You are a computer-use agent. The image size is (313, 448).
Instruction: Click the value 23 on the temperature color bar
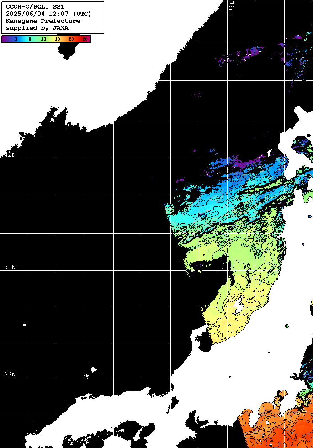71,39
